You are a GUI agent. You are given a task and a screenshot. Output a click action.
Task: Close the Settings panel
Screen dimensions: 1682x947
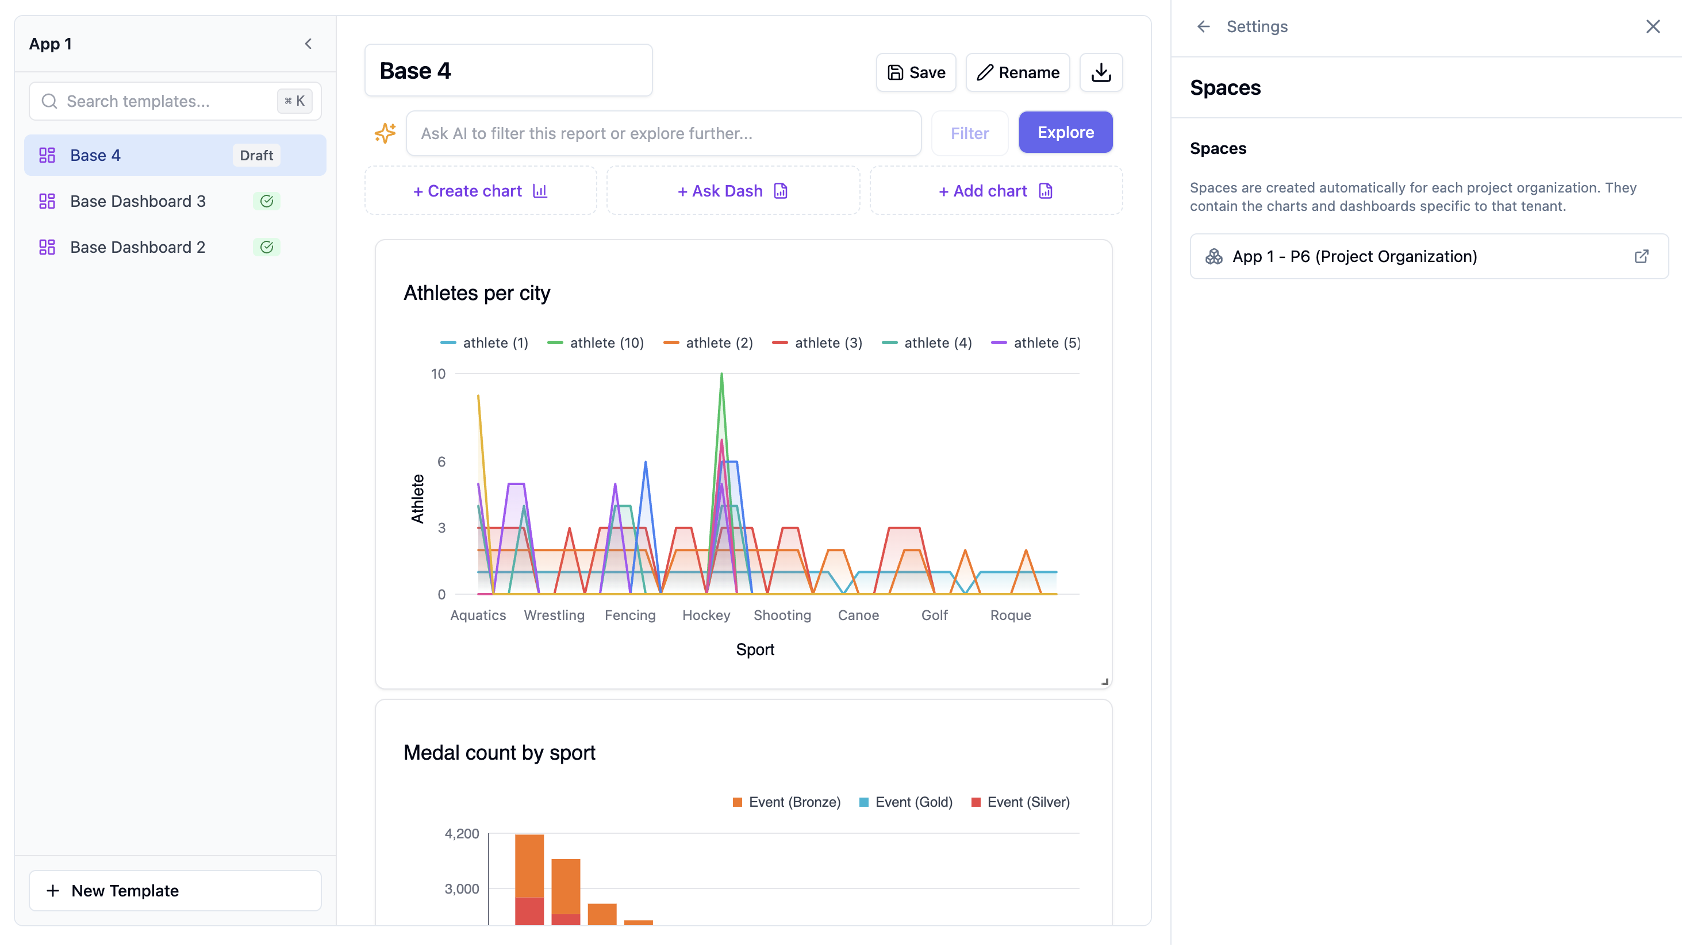[1652, 27]
